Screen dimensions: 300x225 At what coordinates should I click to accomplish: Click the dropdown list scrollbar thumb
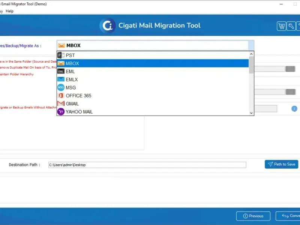(x=251, y=65)
